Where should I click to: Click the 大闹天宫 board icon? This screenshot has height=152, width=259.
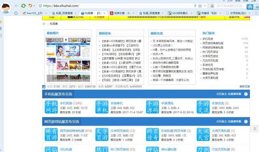[x=203, y=135]
